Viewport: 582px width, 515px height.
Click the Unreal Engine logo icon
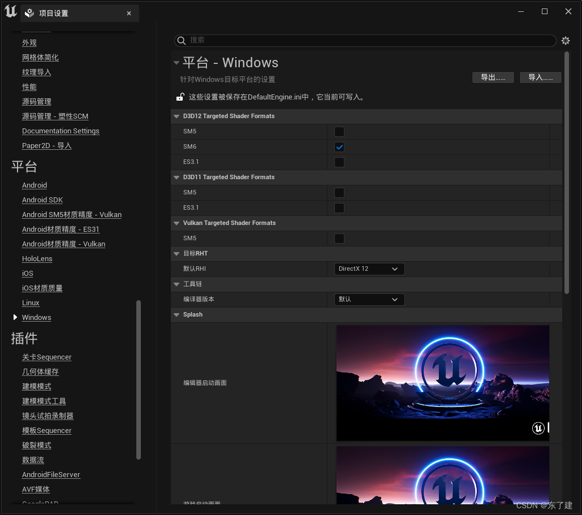10,11
